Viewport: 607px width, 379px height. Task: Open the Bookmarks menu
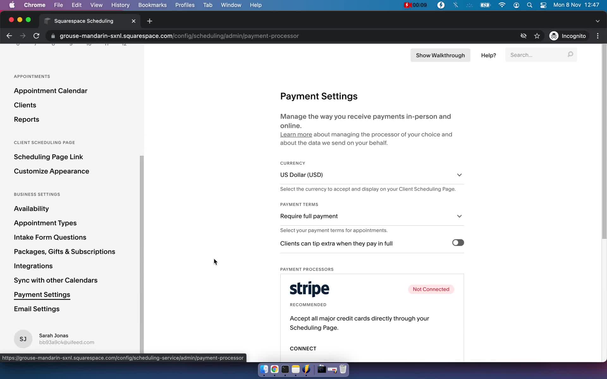(152, 5)
